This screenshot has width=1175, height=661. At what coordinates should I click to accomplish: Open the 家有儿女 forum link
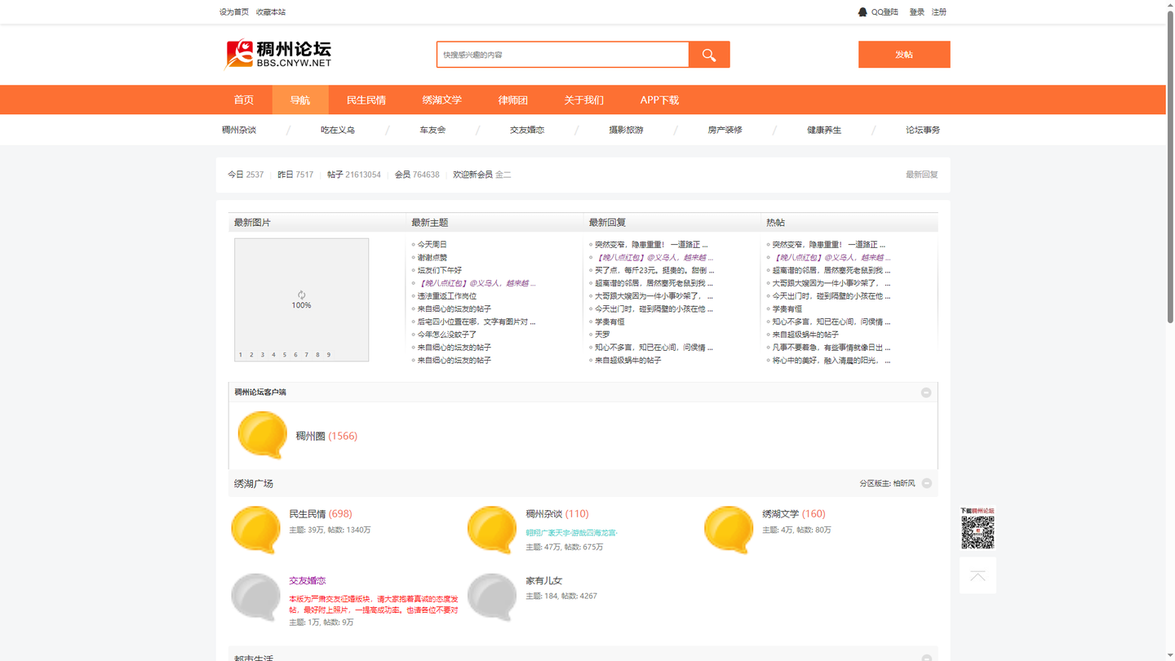click(544, 581)
